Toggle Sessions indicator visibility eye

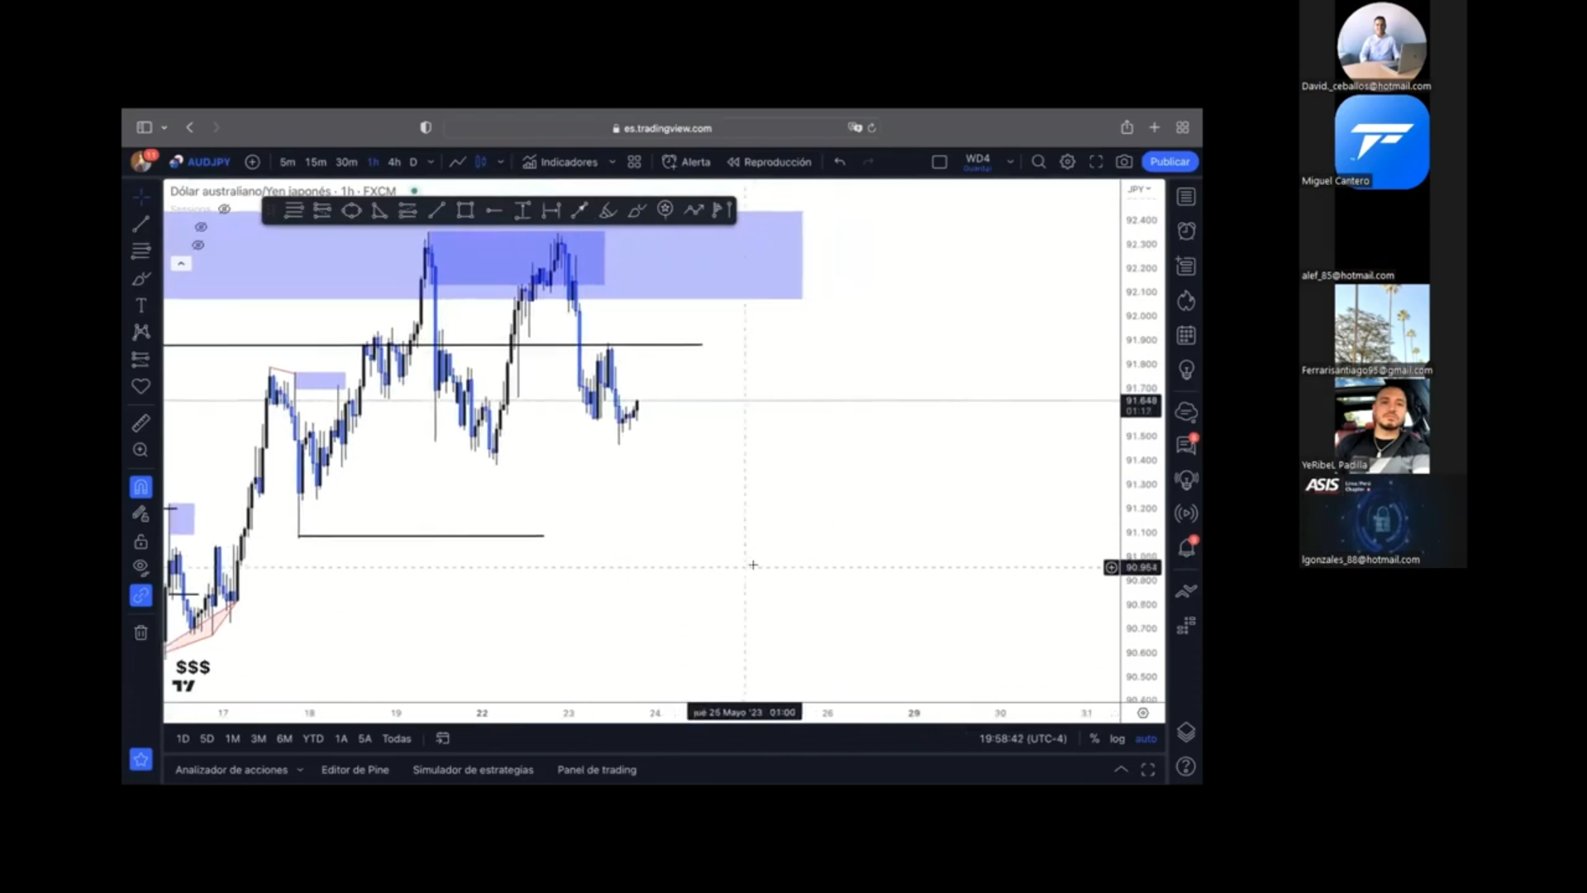tap(224, 209)
